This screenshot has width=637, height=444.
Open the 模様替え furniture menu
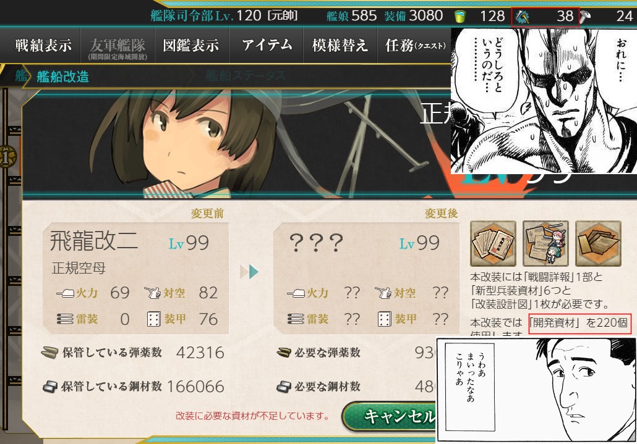(340, 45)
